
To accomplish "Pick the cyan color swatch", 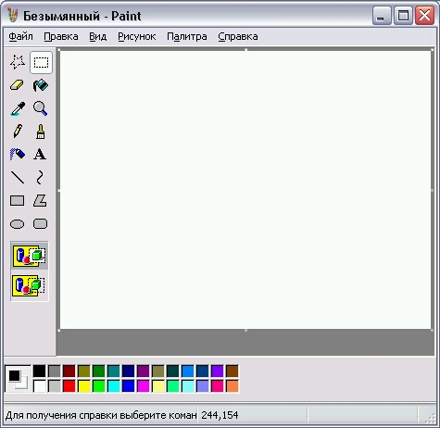I will (x=114, y=386).
